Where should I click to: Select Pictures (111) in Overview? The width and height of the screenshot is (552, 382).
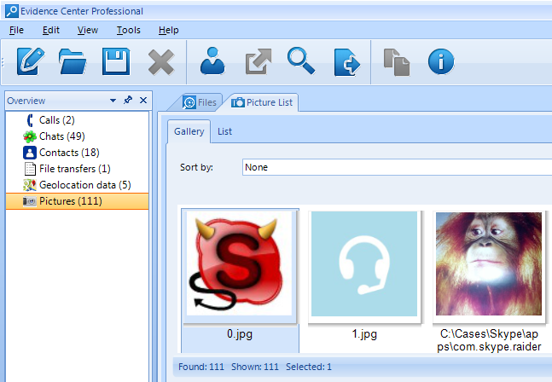(77, 201)
